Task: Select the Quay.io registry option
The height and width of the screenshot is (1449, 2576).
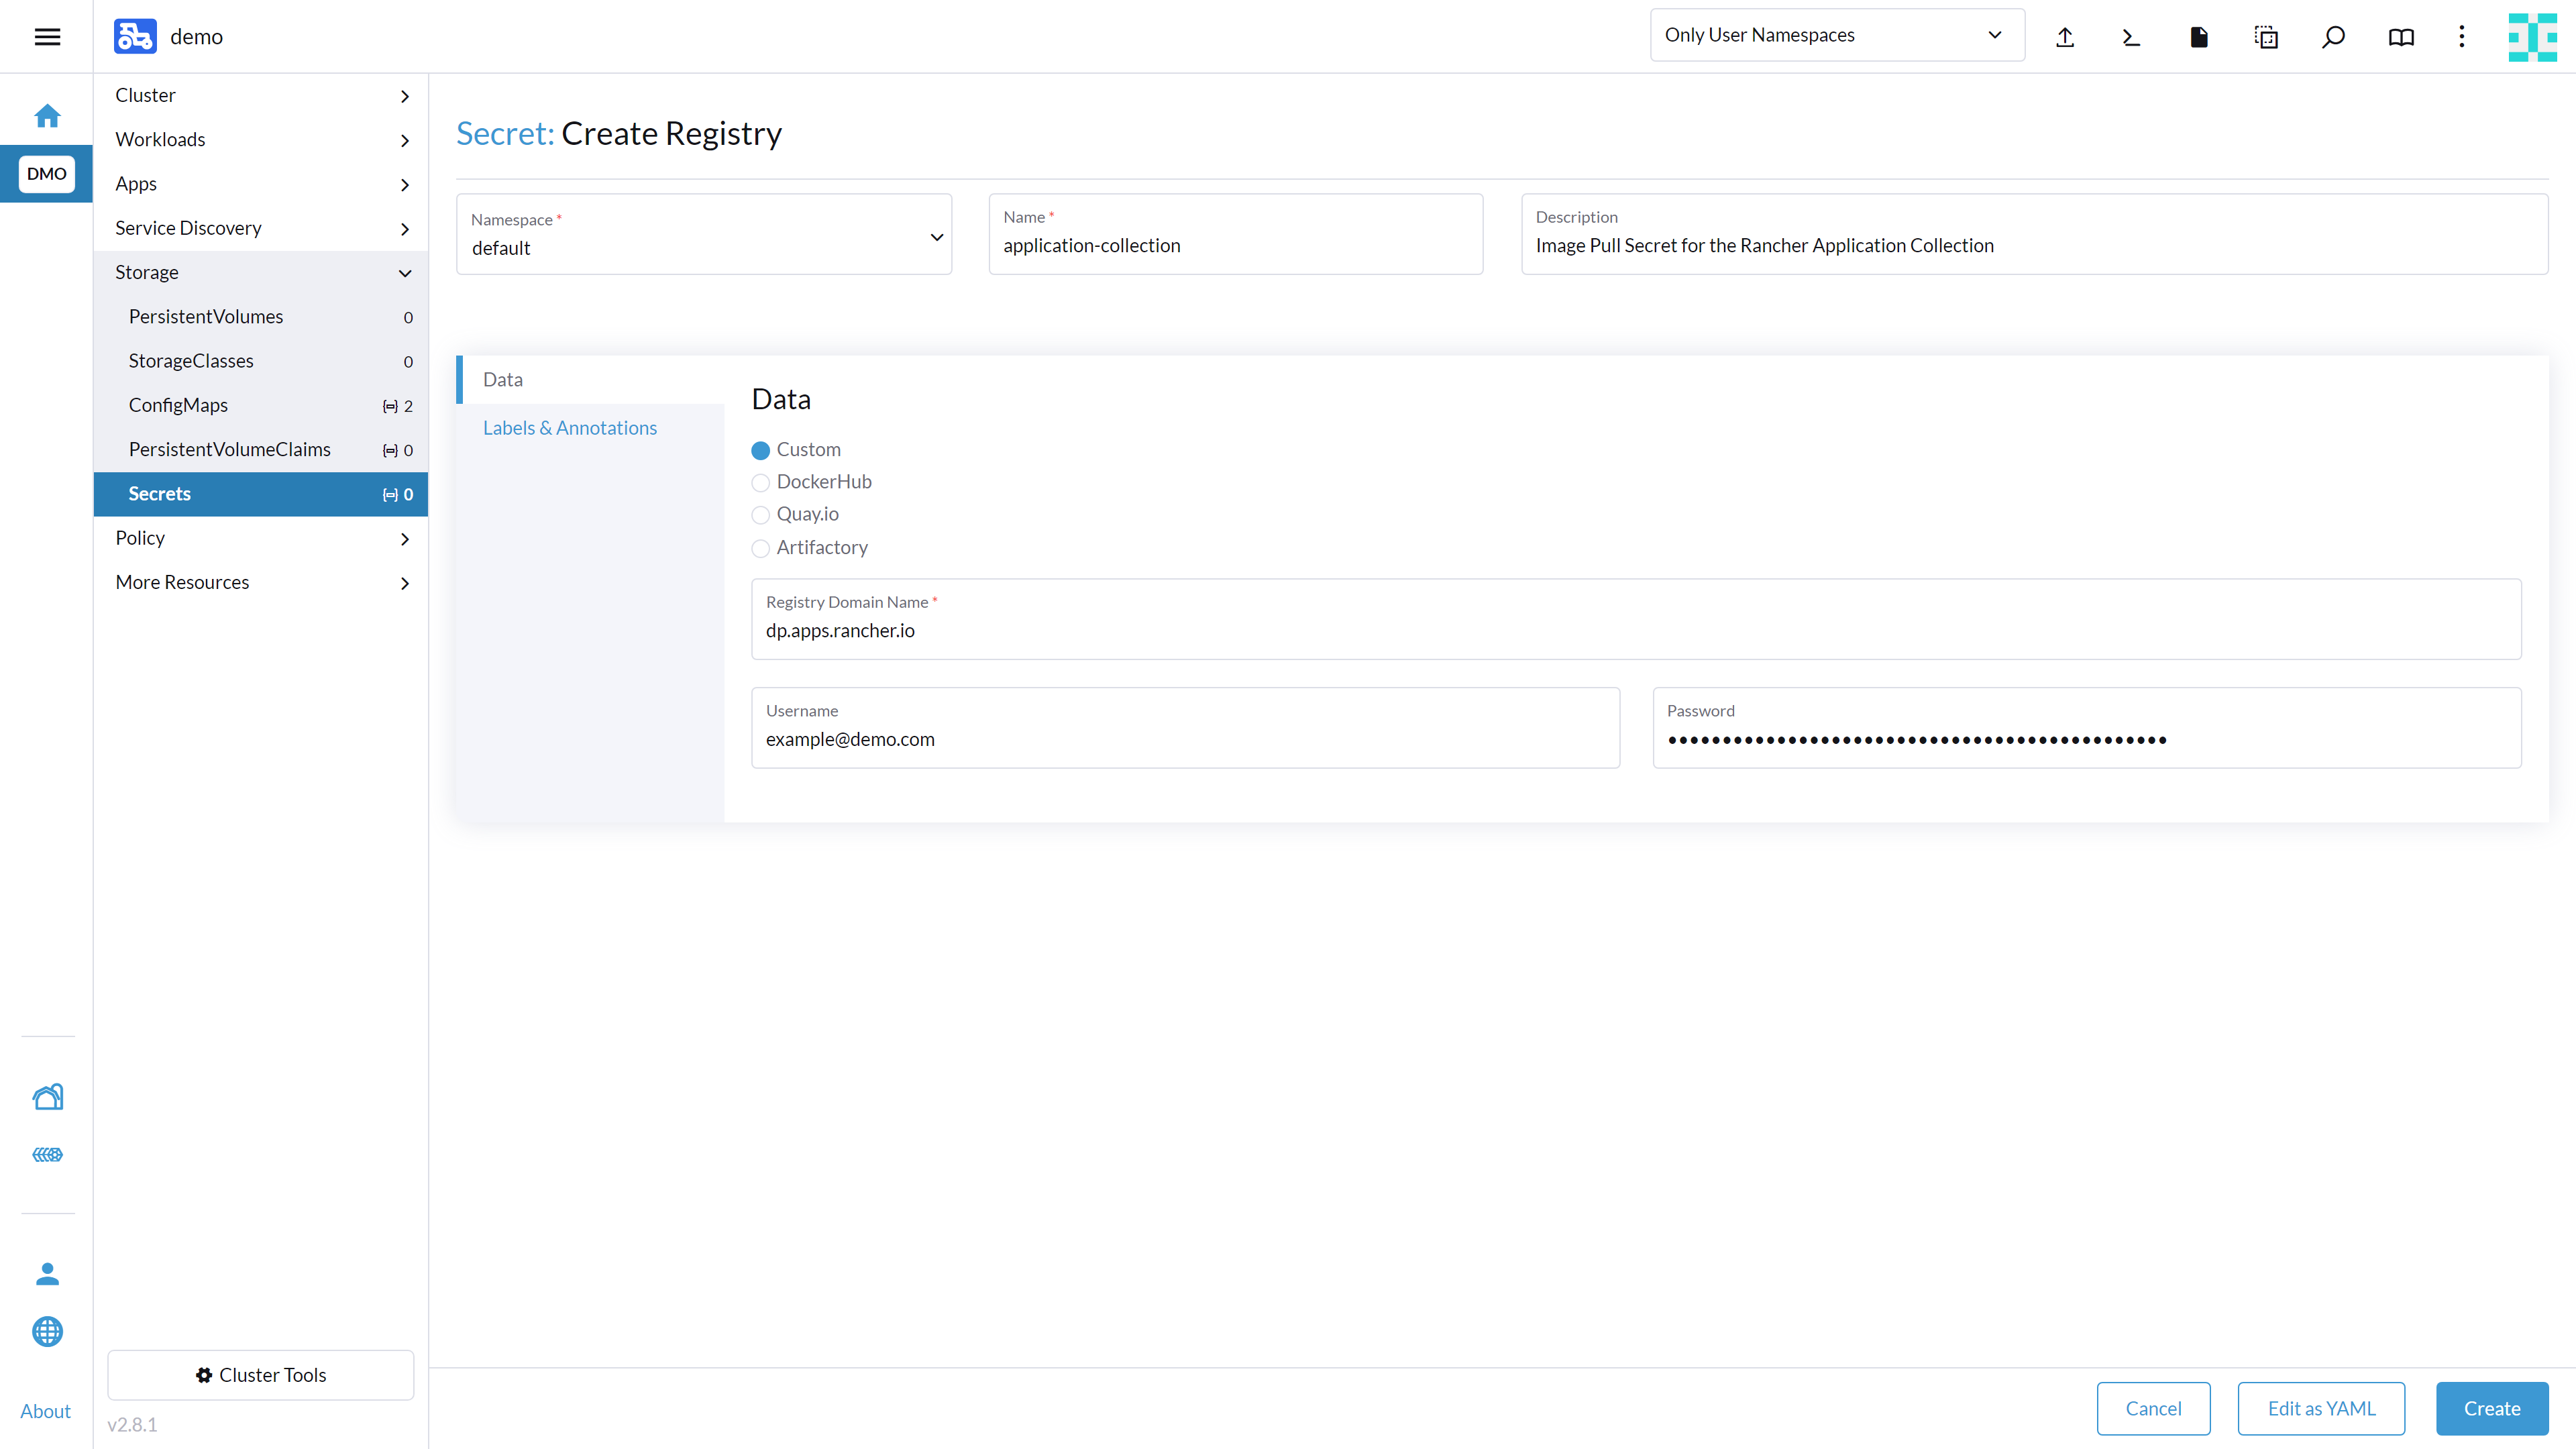Action: coord(761,515)
